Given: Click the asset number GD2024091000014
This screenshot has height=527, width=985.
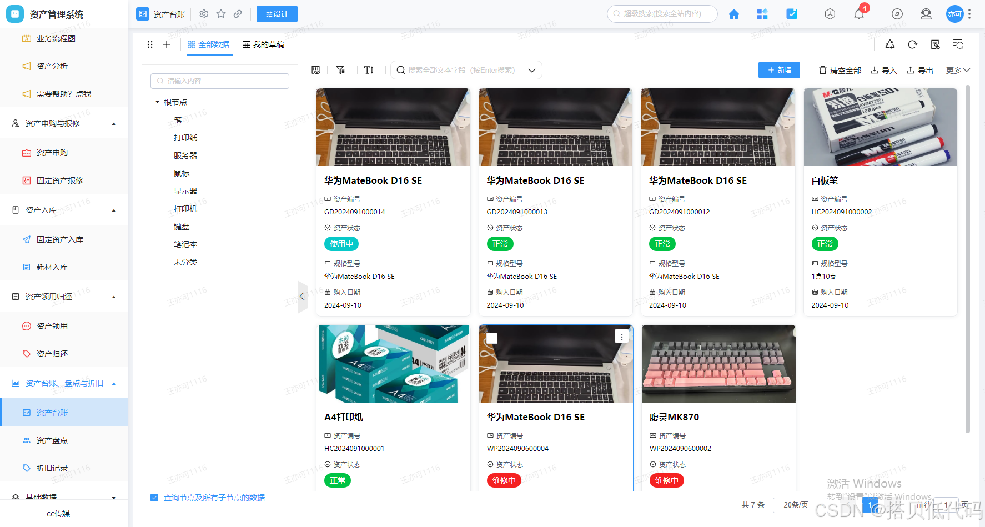Looking at the screenshot, I should point(355,212).
